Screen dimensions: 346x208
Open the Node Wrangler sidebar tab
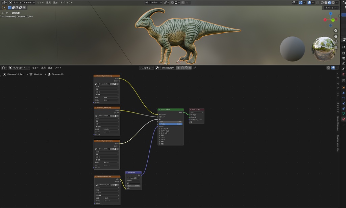coord(338,124)
